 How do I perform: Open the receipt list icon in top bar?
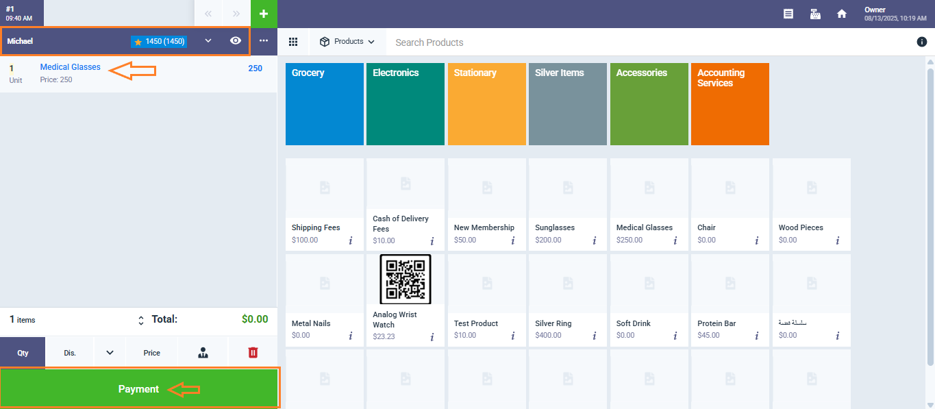788,14
